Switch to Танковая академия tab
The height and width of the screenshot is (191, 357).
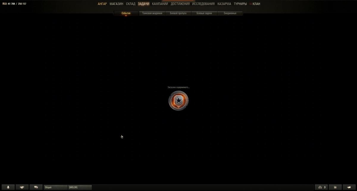pos(152,13)
